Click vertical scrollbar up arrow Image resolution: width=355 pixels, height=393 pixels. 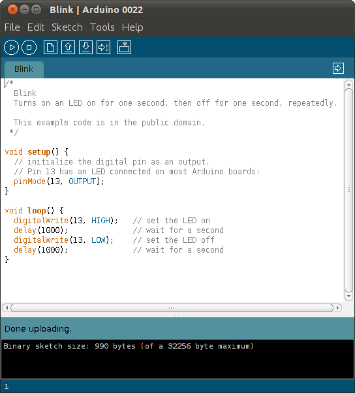pyautogui.click(x=348, y=84)
